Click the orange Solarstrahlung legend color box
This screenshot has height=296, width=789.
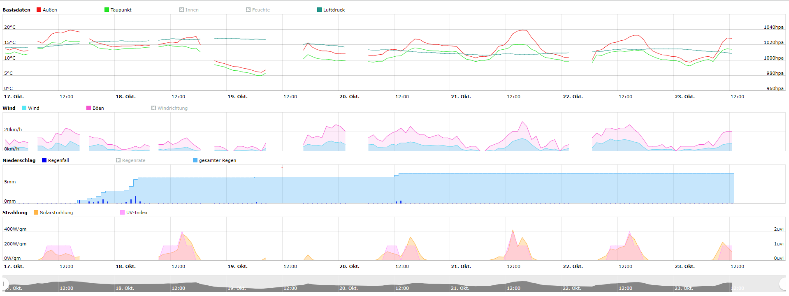36,213
